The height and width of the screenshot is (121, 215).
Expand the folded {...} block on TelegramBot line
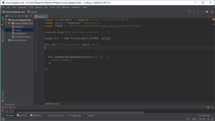point(106,38)
